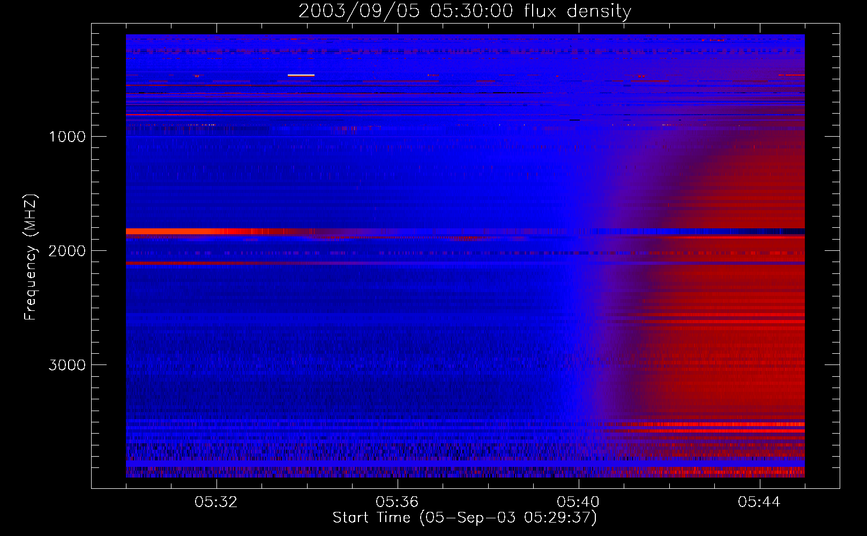Click the 05:32 time tick label
867x536 pixels.
[216, 502]
